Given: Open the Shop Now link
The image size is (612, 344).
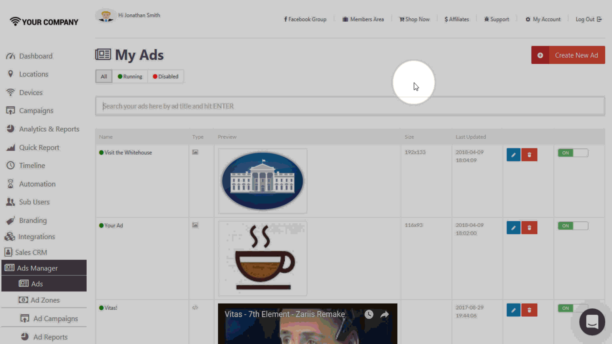Looking at the screenshot, I should pyautogui.click(x=414, y=19).
